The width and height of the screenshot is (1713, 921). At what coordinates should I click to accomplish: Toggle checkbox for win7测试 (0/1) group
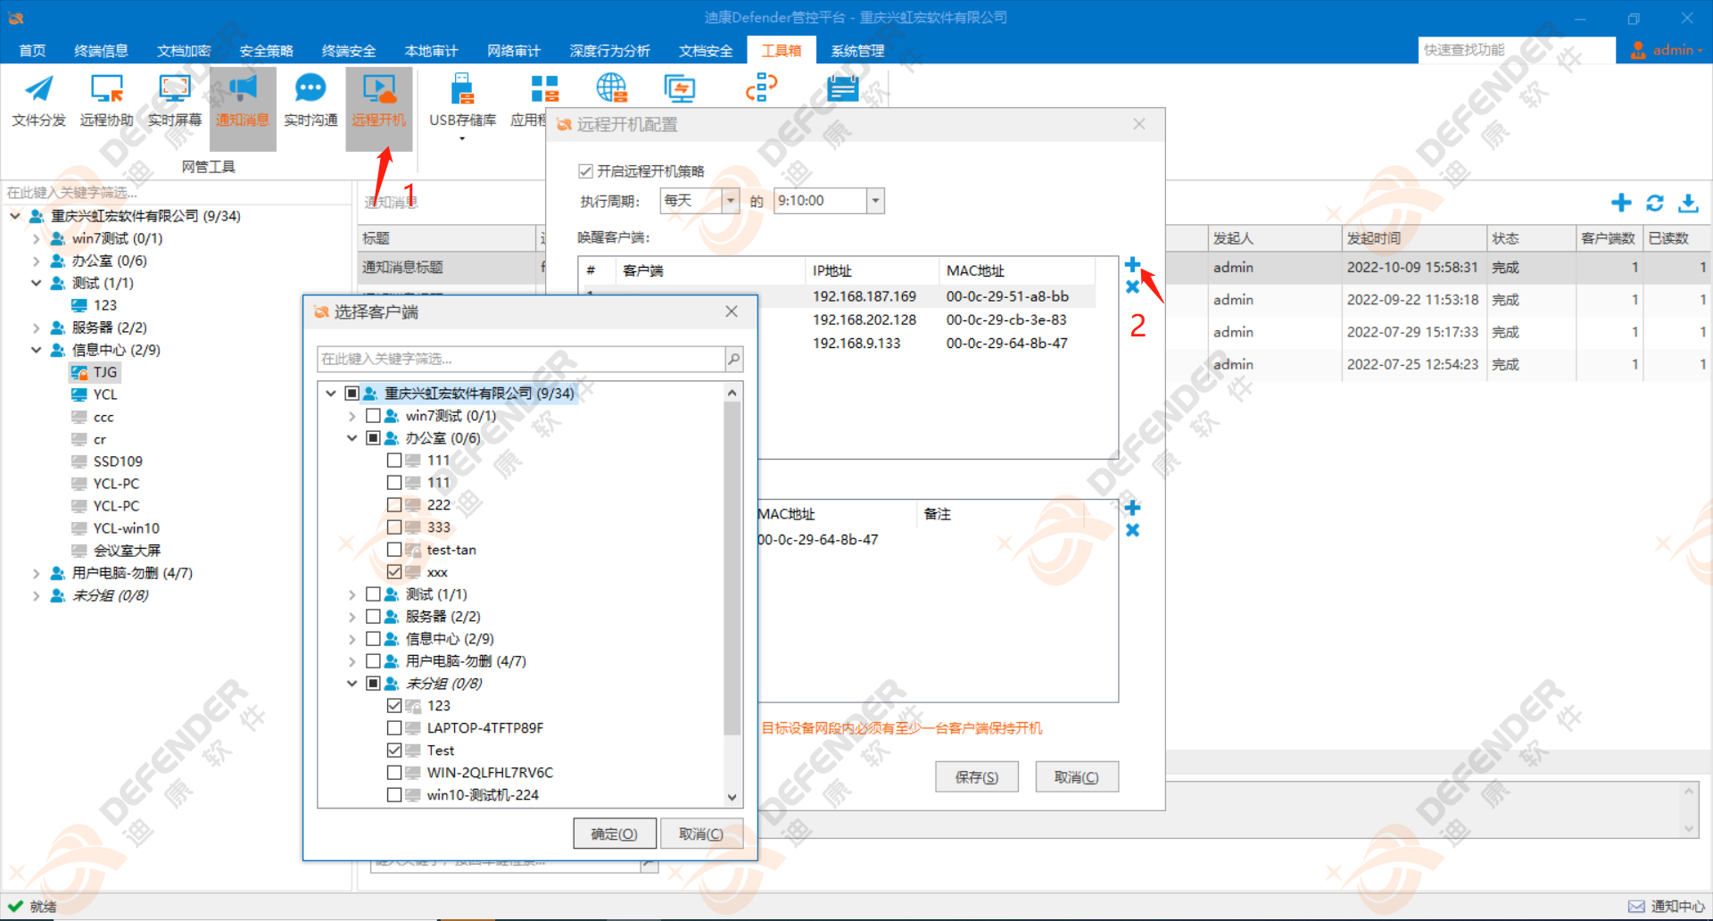374,416
